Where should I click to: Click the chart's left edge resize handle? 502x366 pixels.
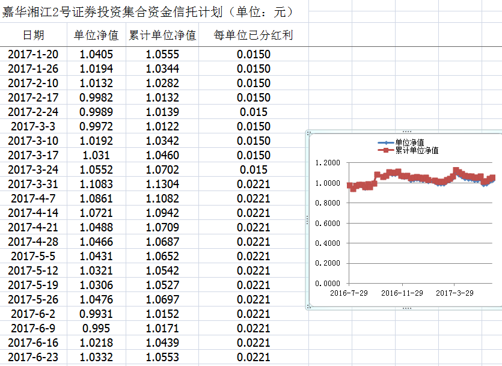click(x=307, y=220)
